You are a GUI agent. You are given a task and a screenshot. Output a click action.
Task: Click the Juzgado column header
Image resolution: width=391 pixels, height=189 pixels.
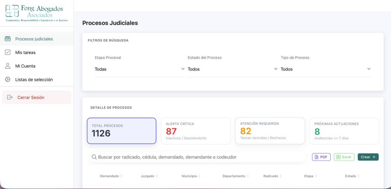147,176
